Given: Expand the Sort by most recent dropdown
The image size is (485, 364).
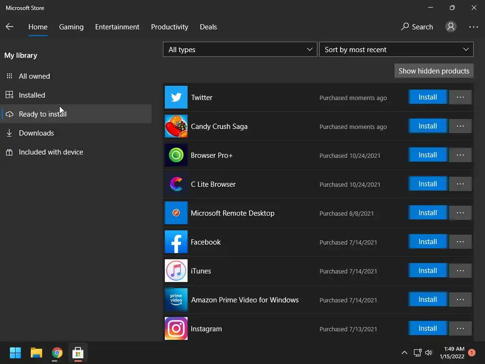Looking at the screenshot, I should (396, 49).
